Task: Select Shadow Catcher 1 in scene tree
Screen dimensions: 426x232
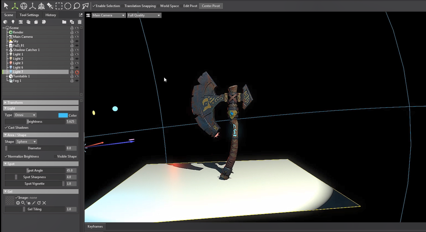Action: click(26, 50)
